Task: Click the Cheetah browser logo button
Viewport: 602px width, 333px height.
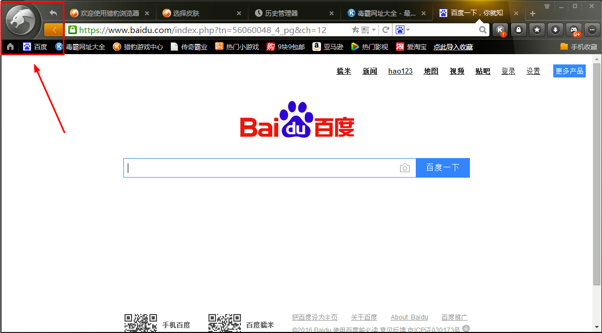Action: pyautogui.click(x=21, y=21)
